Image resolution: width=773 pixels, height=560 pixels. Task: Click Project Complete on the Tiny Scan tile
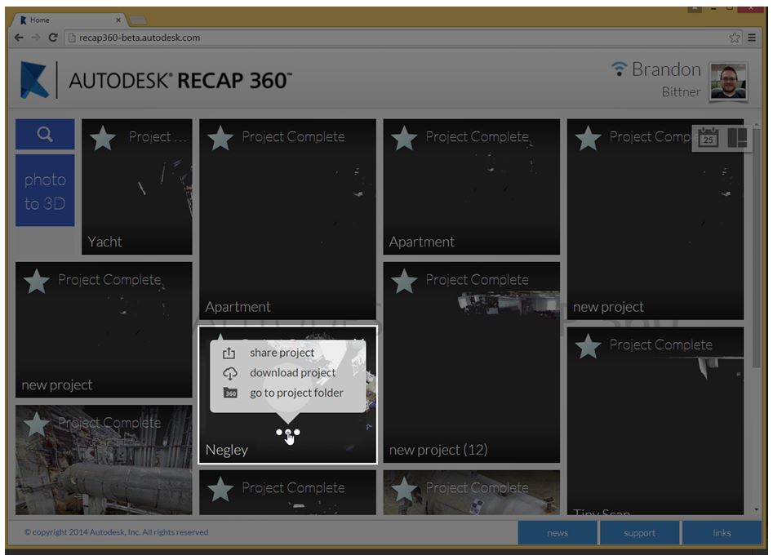660,344
